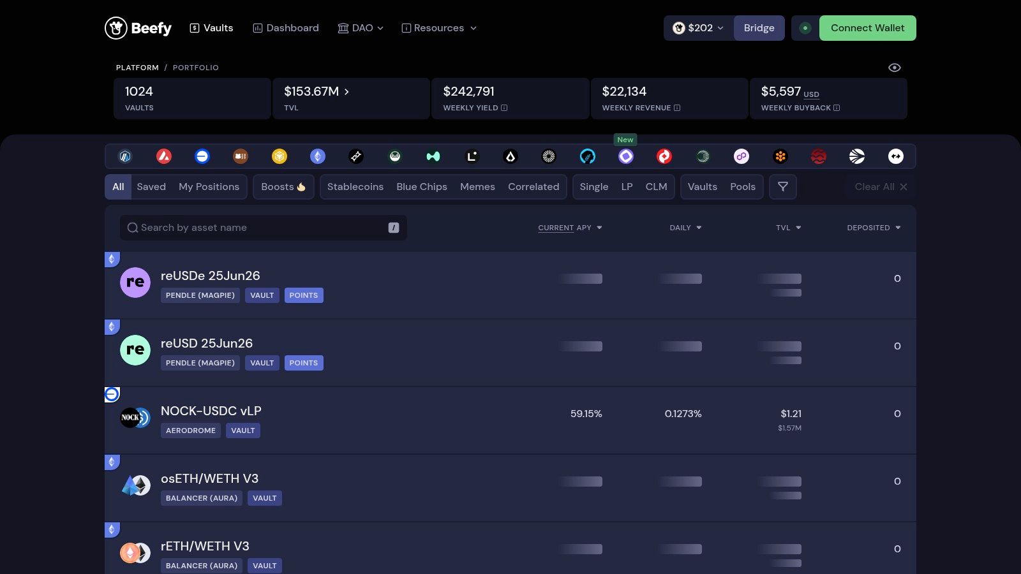
Task: Focus the Search by asset name field
Action: pyautogui.click(x=263, y=228)
